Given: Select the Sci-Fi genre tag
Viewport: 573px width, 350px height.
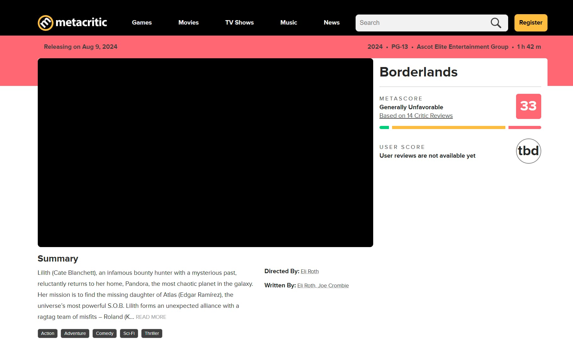Looking at the screenshot, I should [x=129, y=333].
